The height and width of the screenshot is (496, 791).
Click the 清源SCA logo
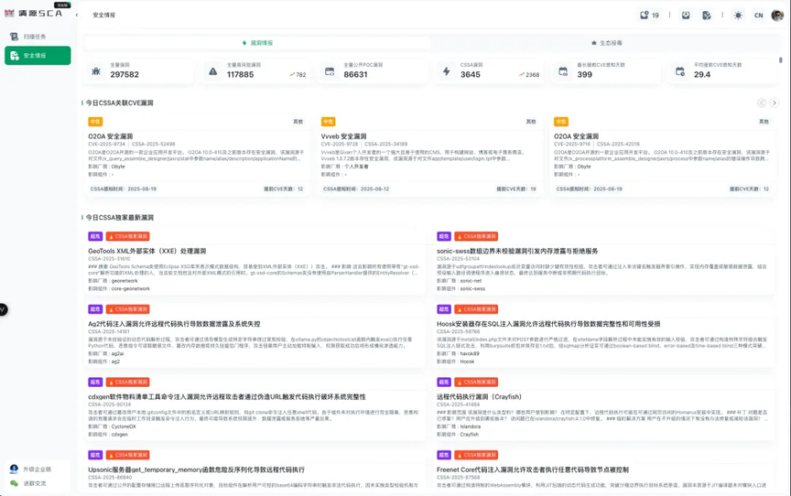[x=34, y=13]
